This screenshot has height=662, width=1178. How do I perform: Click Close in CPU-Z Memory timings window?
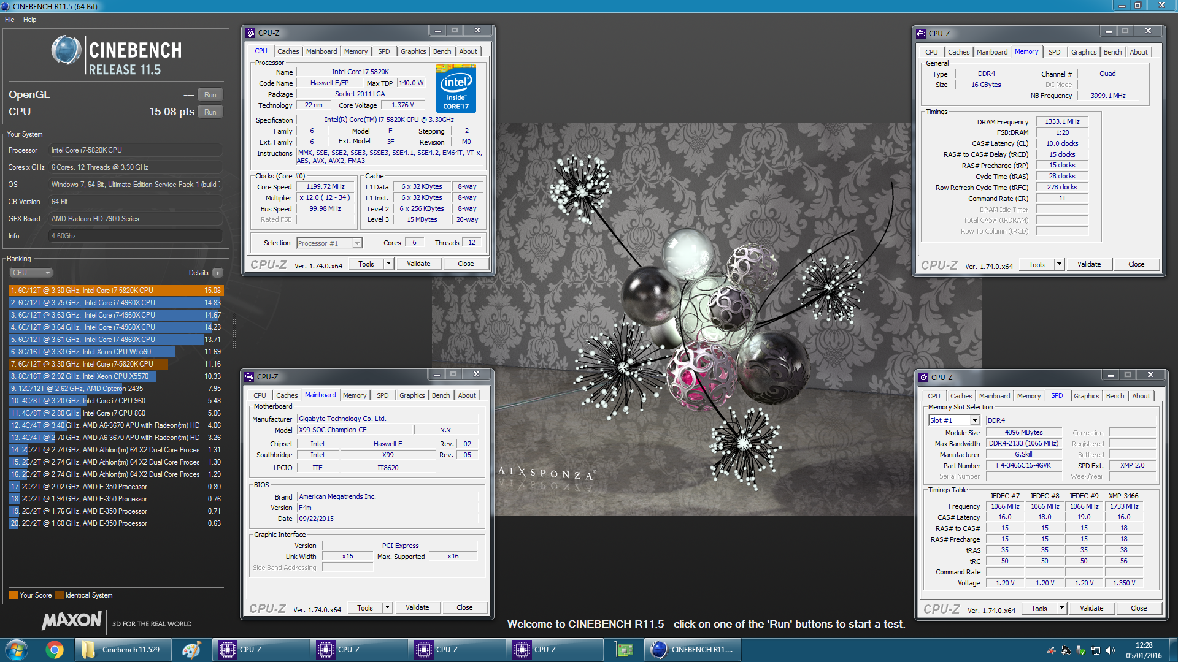pos(1136,264)
